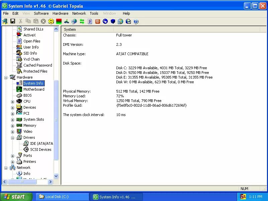The height and width of the screenshot is (201, 268).
Task: Collapse the Drivers tree node
Action: pyautogui.click(x=12, y=138)
